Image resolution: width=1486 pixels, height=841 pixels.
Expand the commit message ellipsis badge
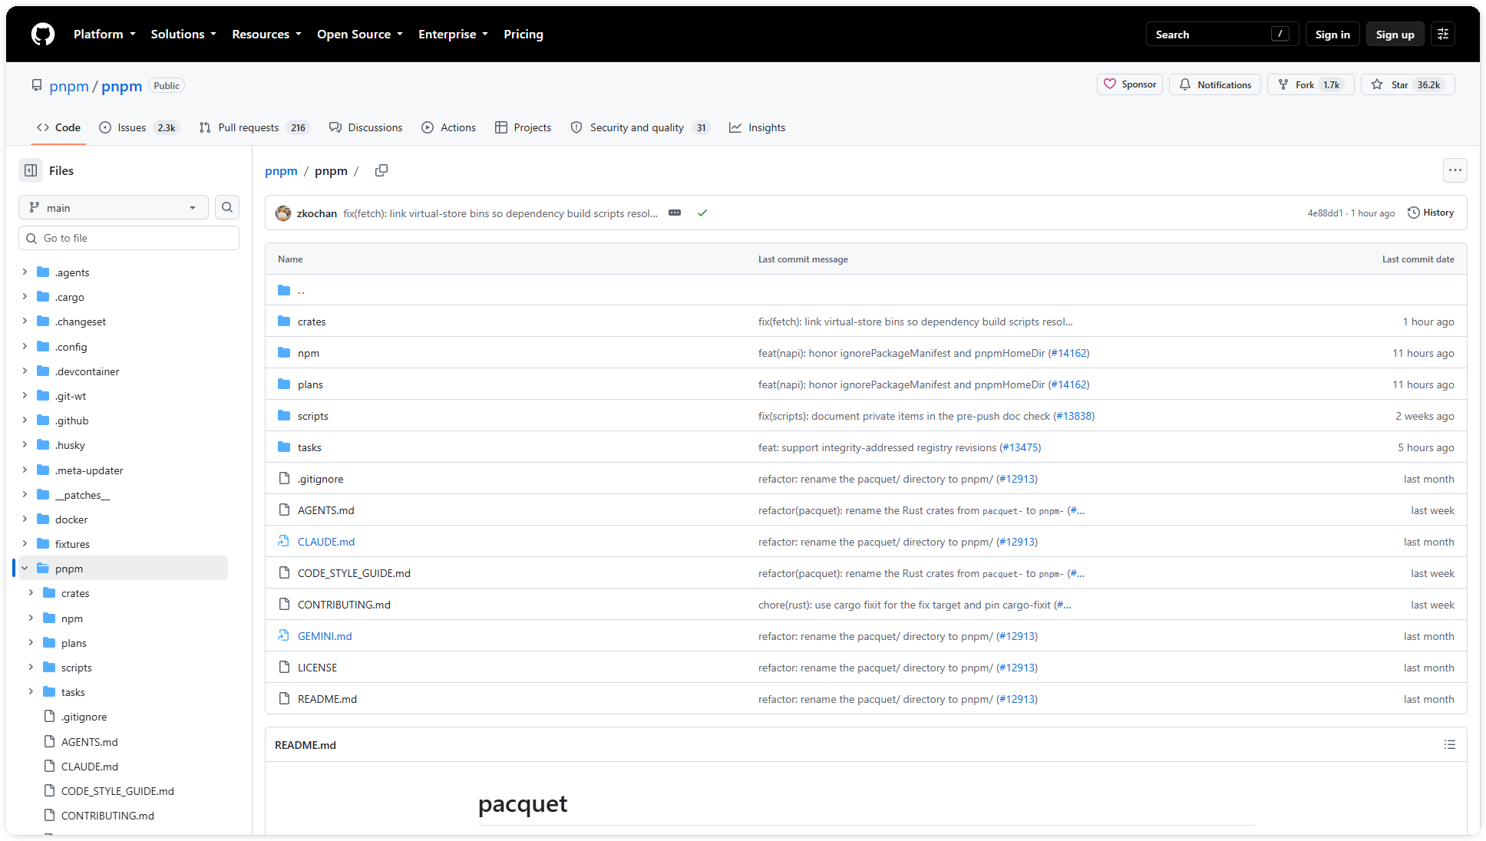675,213
